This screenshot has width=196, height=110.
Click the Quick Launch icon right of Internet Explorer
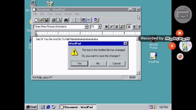[x=54, y=107]
